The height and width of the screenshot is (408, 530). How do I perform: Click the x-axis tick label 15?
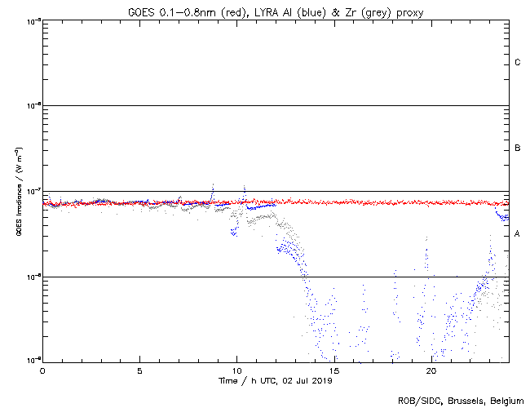tap(333, 370)
